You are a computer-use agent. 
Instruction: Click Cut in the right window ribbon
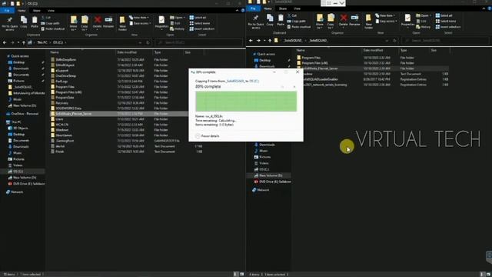292,15
